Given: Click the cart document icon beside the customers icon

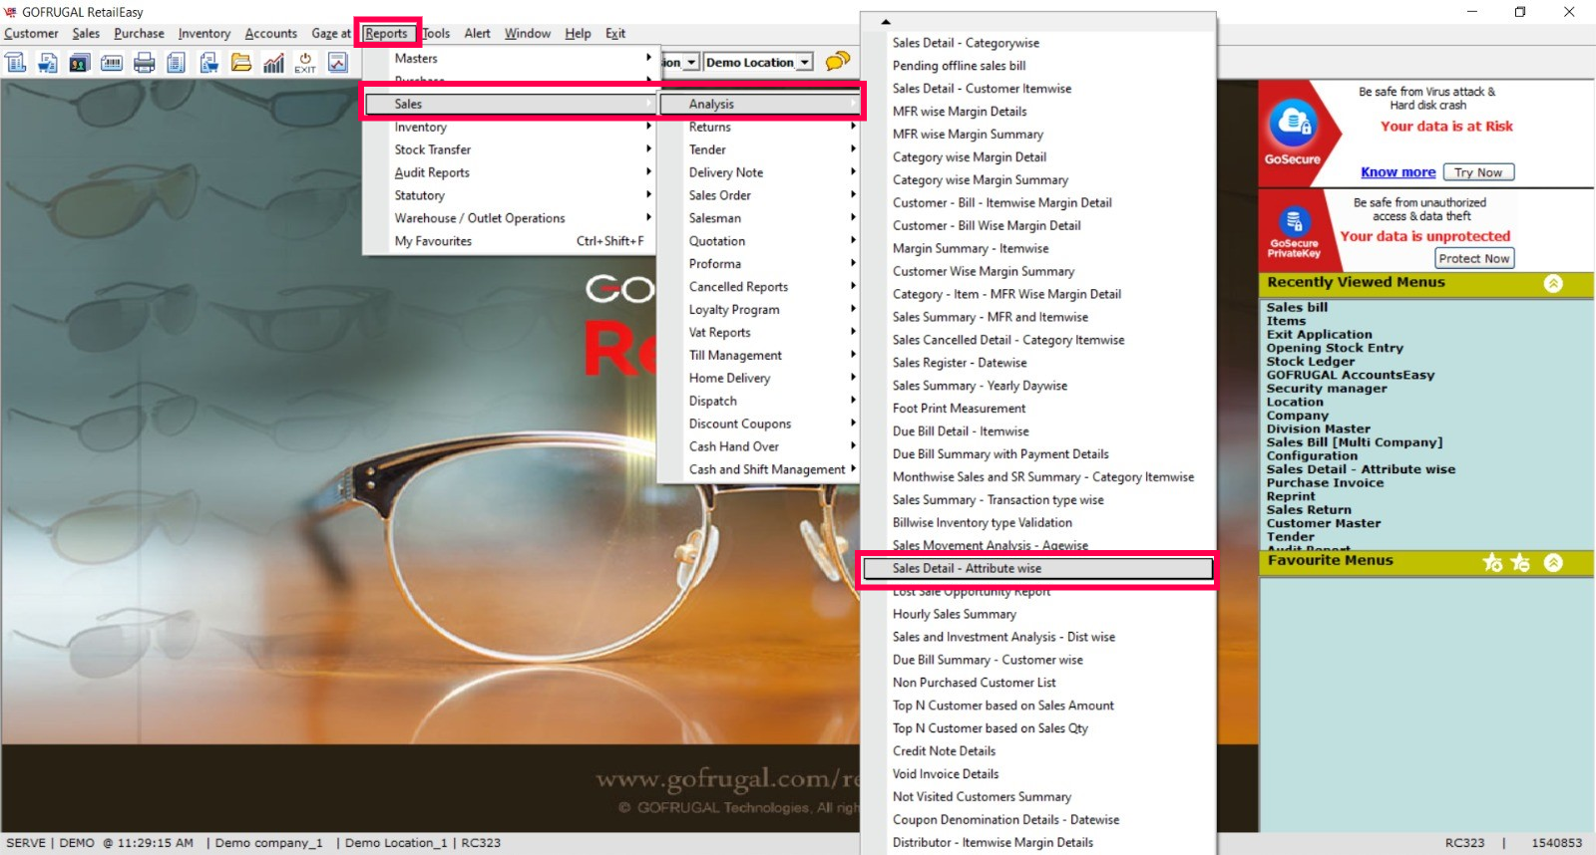Looking at the screenshot, I should pos(48,63).
